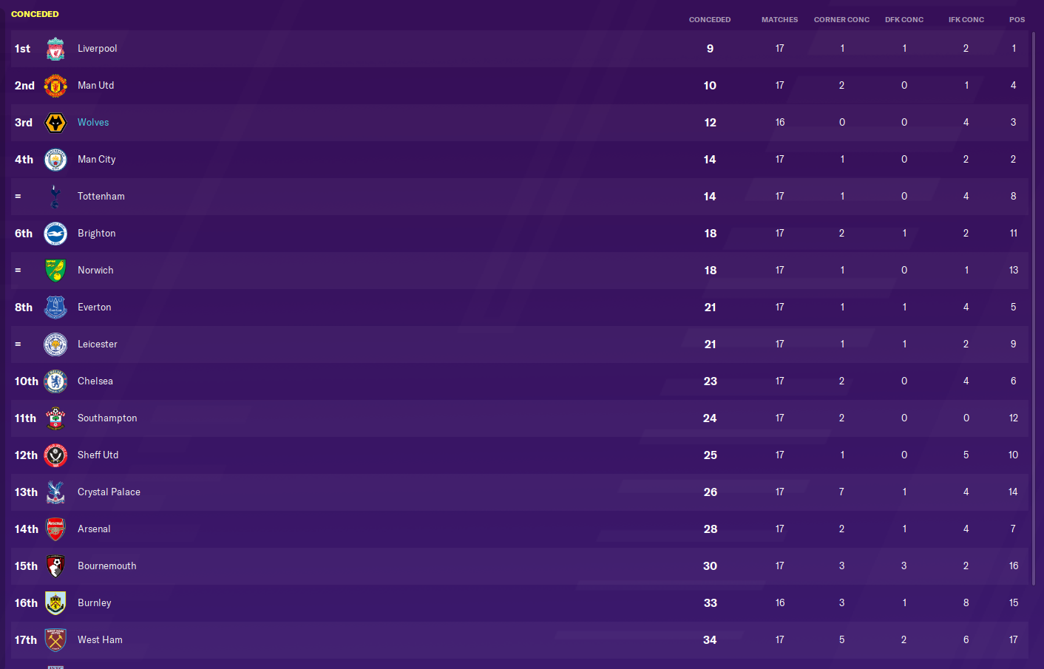Click the Wolves club crest icon
The image size is (1044, 669).
pos(55,123)
